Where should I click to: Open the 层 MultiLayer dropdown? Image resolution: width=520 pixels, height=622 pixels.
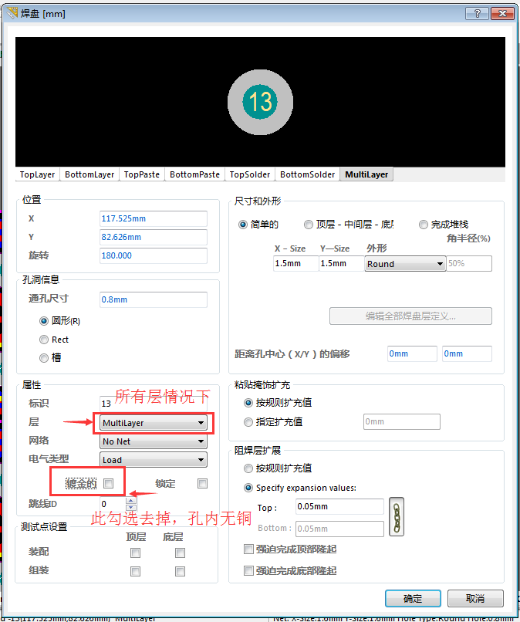[154, 423]
